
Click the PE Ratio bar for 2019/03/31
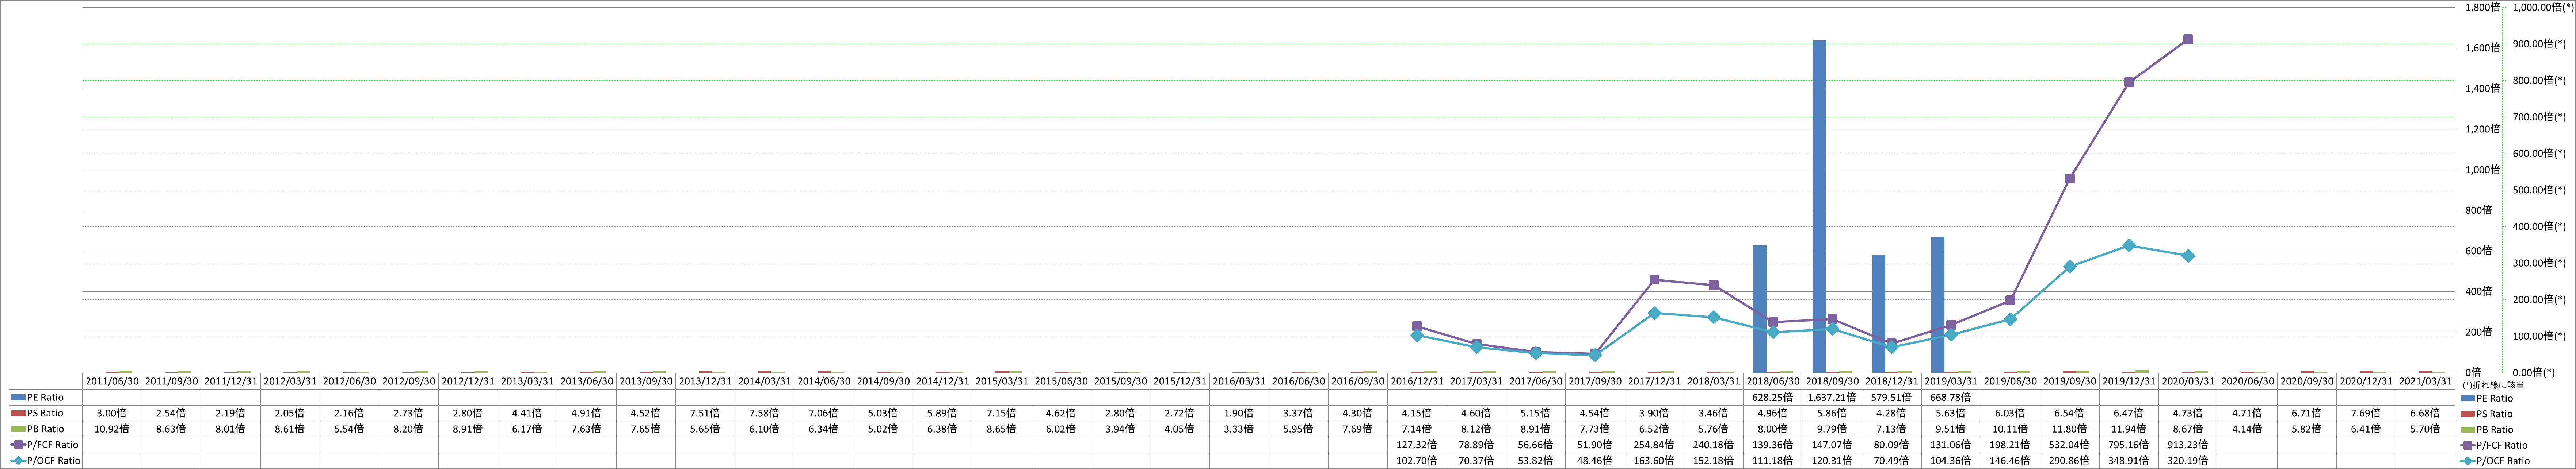1937,305
